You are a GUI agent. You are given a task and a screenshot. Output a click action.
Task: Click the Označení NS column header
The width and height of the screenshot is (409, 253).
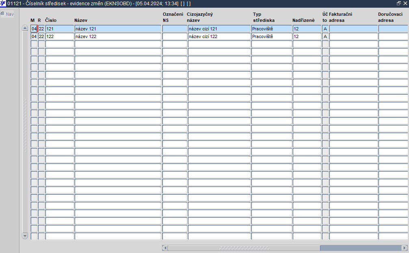tap(173, 17)
